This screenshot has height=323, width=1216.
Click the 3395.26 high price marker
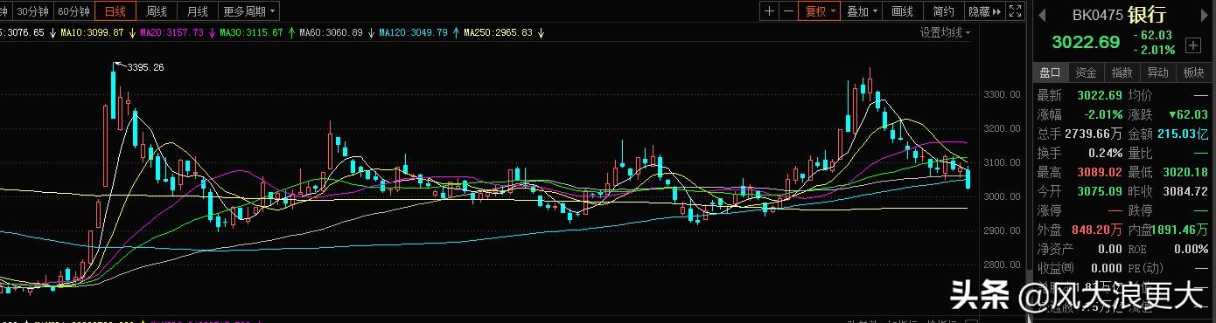coord(145,67)
